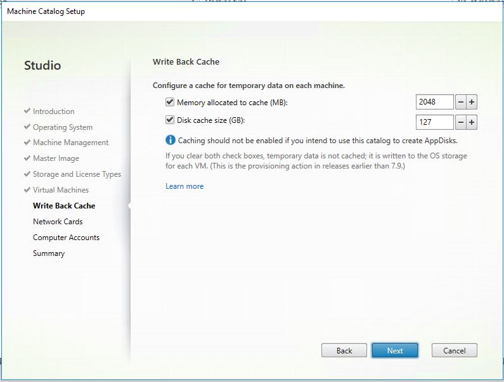Go to previous page with Back button
Image resolution: width=504 pixels, height=382 pixels.
[x=344, y=350]
